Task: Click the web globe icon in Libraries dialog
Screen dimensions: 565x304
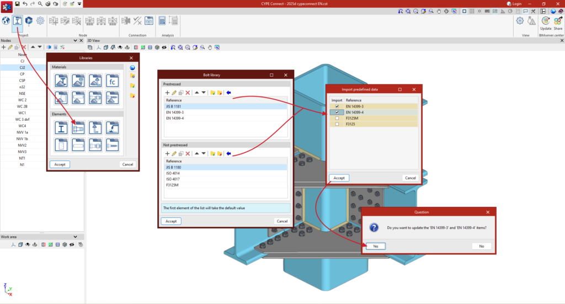Action: pyautogui.click(x=132, y=68)
